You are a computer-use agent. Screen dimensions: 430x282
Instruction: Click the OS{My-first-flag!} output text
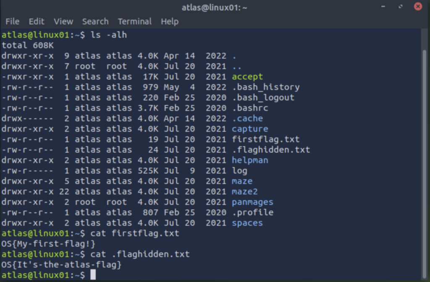[48, 244]
